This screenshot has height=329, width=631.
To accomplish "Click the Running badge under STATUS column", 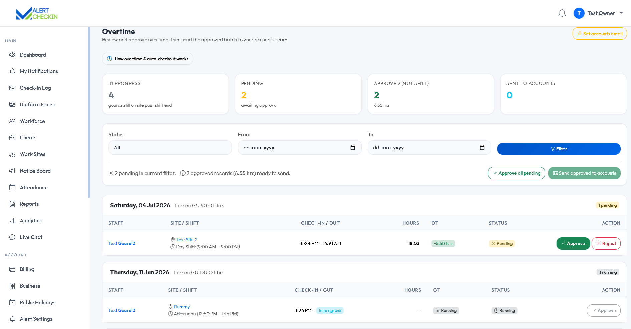I will pyautogui.click(x=505, y=311).
